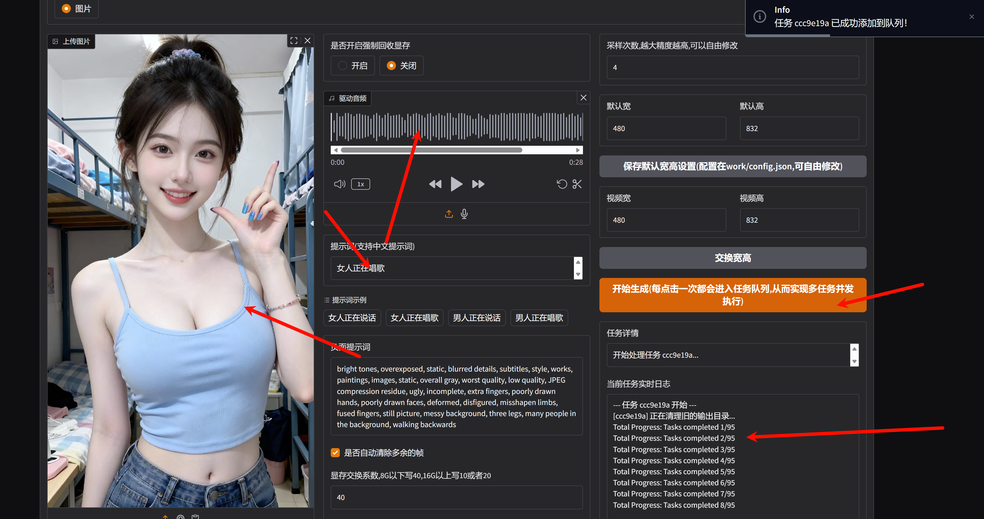984x519 pixels.
Task: Change playback speed with 1x button
Action: (360, 184)
